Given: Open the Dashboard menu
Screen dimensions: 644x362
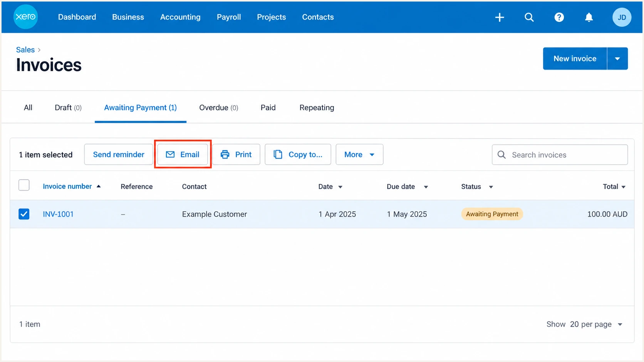Looking at the screenshot, I should 77,17.
